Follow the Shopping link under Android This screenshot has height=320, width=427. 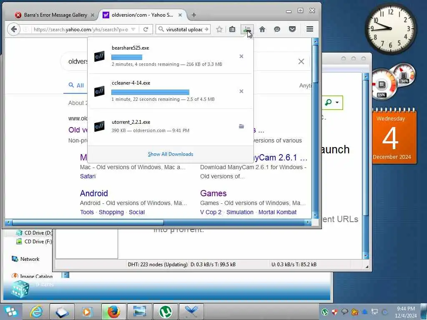point(111,212)
